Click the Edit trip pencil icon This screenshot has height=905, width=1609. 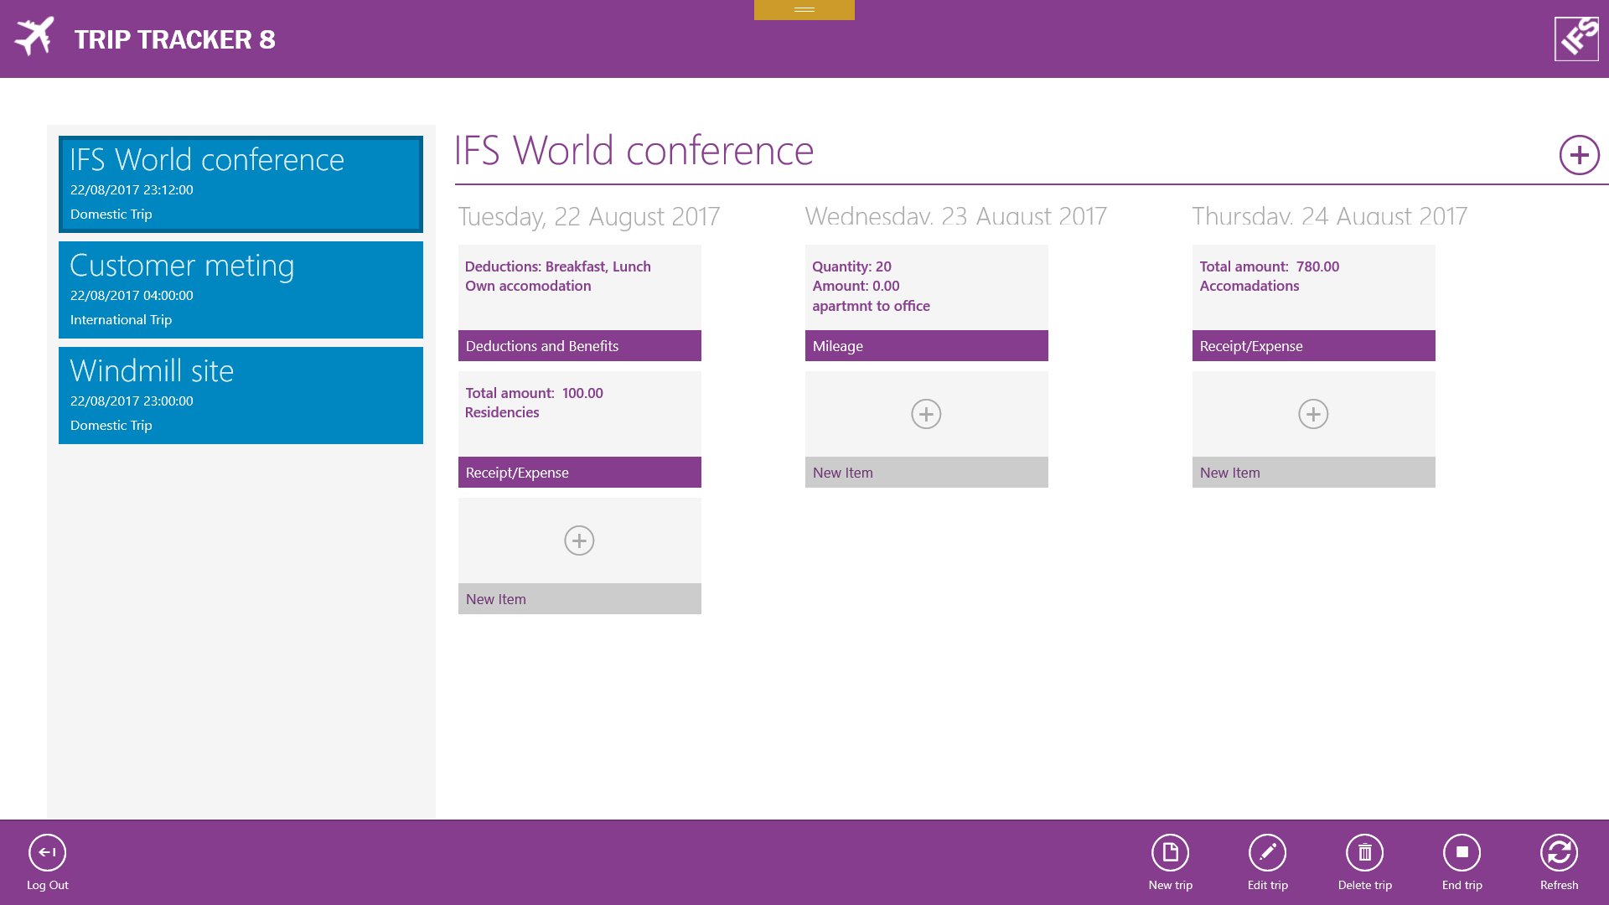(1267, 852)
